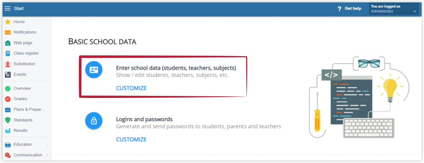Image resolution: width=424 pixels, height=163 pixels.
Task: Open the hamburger menu icon
Action: tap(7, 8)
